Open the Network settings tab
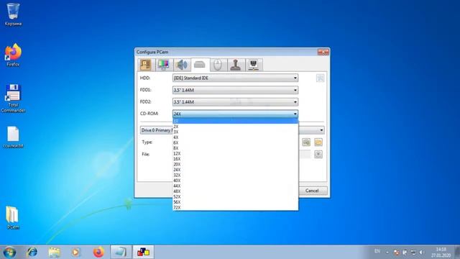 point(254,65)
